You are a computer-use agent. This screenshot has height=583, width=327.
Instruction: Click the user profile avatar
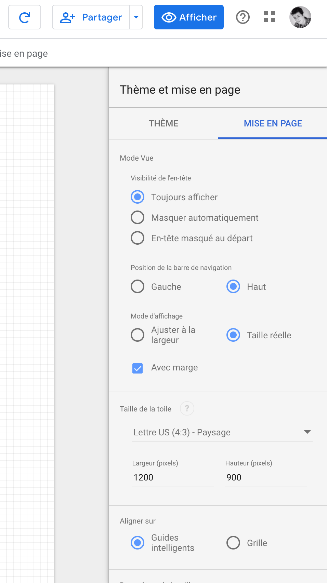[300, 17]
